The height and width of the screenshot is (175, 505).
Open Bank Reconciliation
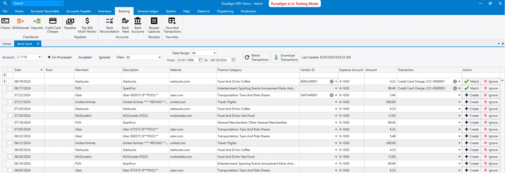point(110,25)
